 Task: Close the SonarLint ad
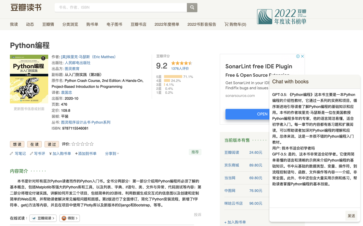click(x=302, y=56)
